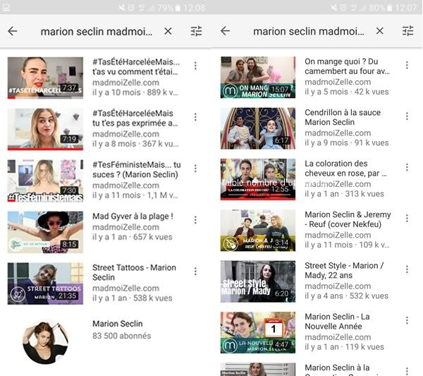This screenshot has width=423, height=376.
Task: Tap search field in left screen
Action: coord(97,32)
